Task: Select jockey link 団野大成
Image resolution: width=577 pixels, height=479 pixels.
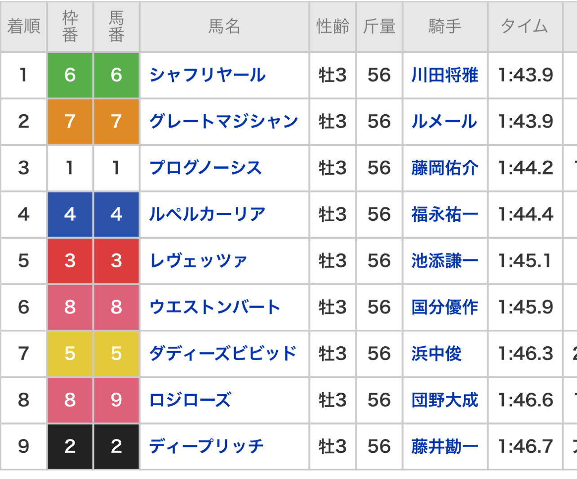Action: click(x=444, y=400)
